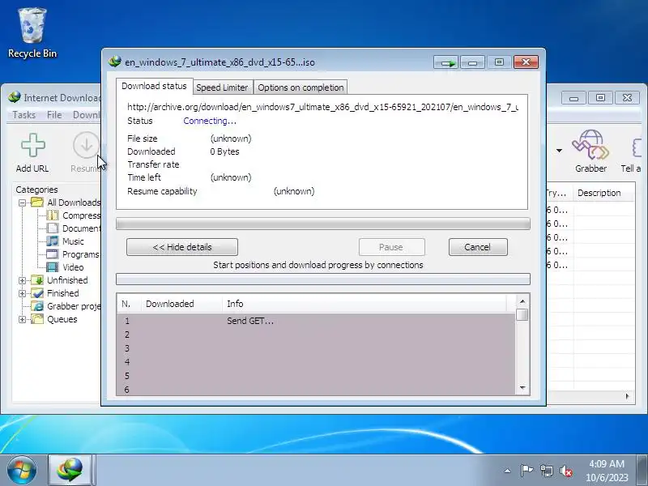Image resolution: width=648 pixels, height=486 pixels.
Task: Click the connections progress bar
Action: pos(322,279)
